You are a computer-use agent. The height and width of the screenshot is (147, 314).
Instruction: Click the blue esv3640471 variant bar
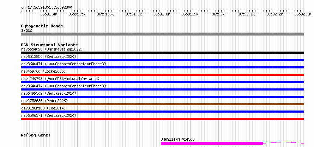point(162,67)
